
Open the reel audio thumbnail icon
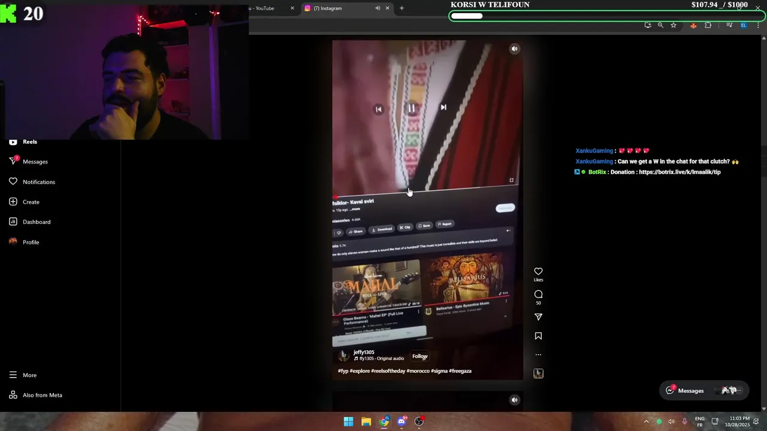coord(538,374)
